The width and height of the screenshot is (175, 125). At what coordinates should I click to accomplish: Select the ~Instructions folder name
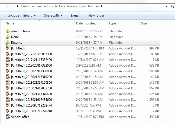(21, 31)
